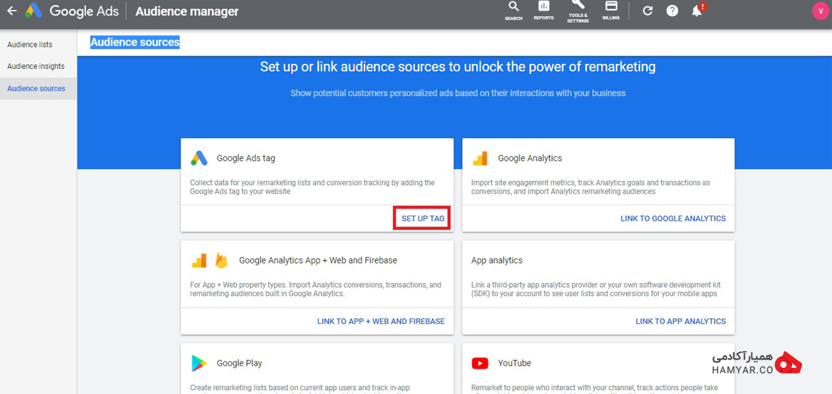Click LINK TO APP + WEB AND FIREBASE
The width and height of the screenshot is (832, 394).
click(381, 321)
